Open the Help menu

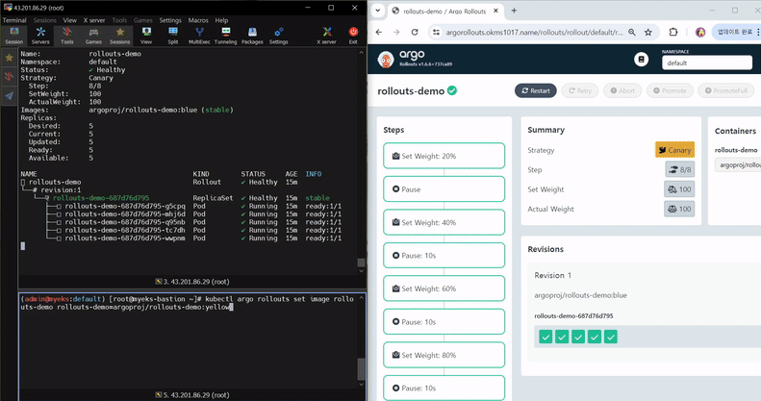pos(222,20)
